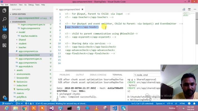The image size is (198, 111).
Task: Open the Go menu
Action: click(x=25, y=5)
